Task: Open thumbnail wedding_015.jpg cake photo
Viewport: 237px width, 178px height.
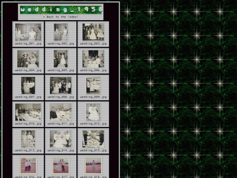Action: 93,139
